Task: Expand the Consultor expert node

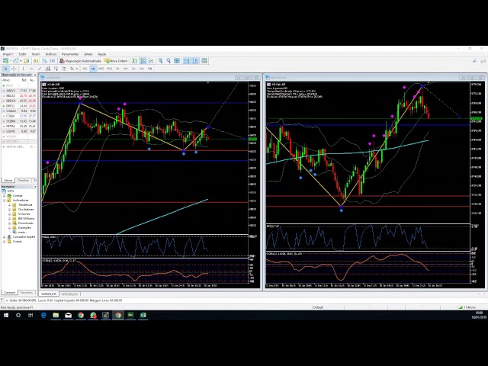Action: 5,237
